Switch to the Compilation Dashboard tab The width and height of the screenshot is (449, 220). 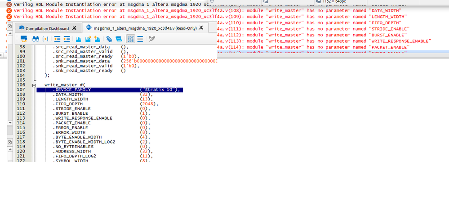coord(47,28)
